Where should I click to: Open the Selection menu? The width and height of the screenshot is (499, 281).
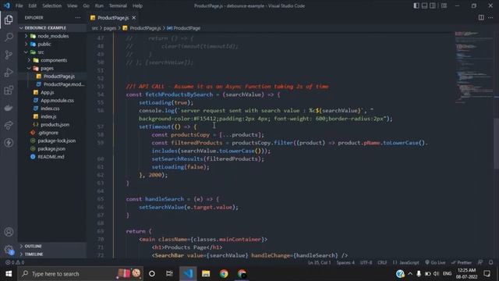[x=52, y=5]
